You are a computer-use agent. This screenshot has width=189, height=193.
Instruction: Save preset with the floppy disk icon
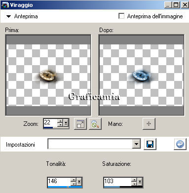click(150, 144)
